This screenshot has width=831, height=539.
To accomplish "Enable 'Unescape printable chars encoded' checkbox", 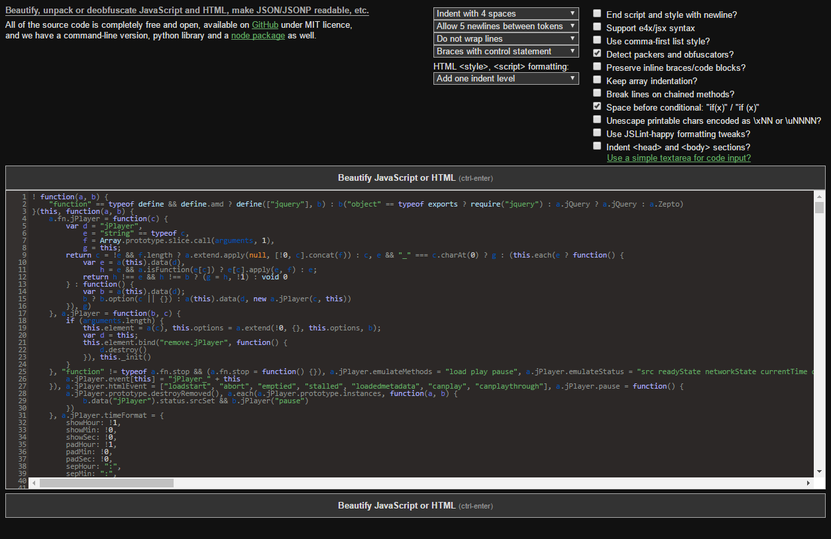I will coord(598,120).
